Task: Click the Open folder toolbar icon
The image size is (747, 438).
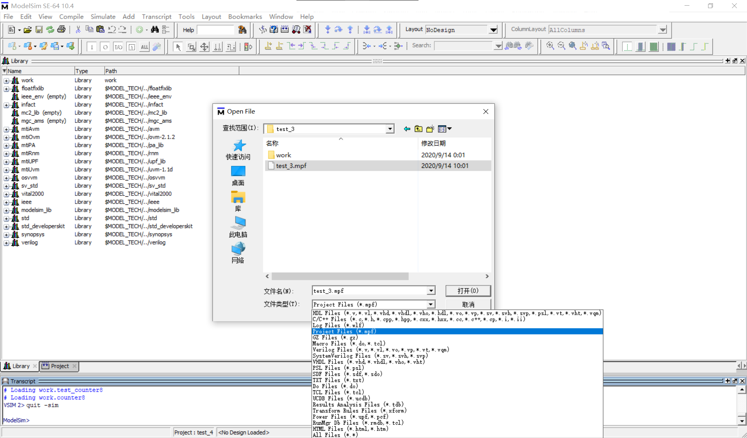Action: (x=27, y=30)
